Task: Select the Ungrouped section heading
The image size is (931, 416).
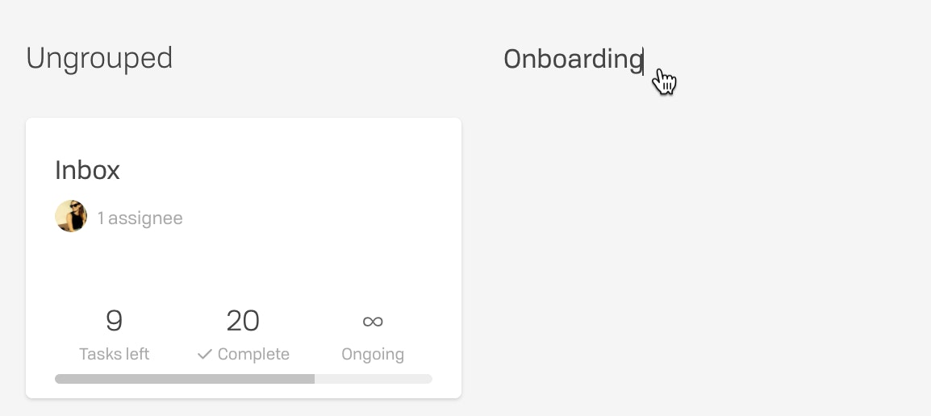Action: pos(99,59)
